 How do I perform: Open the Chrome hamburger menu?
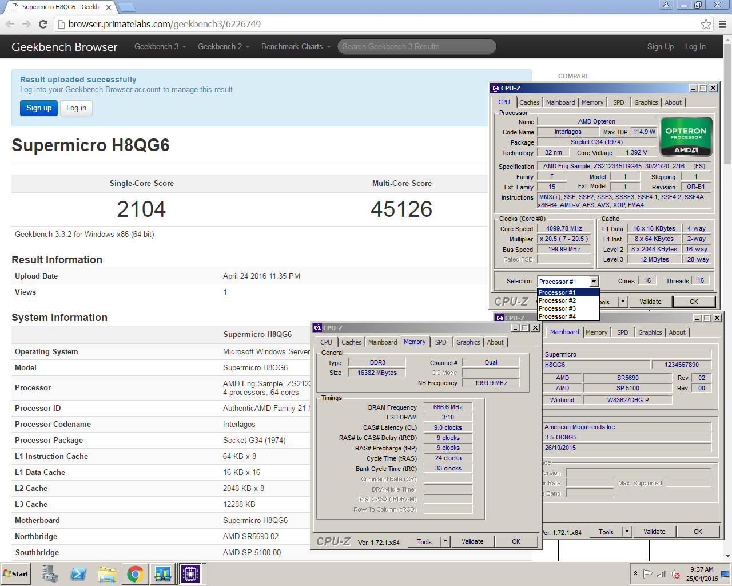[722, 24]
